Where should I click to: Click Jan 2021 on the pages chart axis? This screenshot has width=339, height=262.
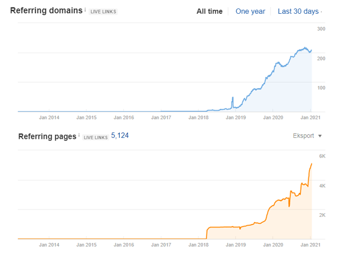coord(310,244)
